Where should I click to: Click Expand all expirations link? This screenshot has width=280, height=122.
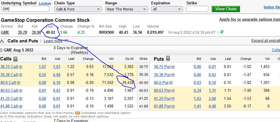[266, 41]
